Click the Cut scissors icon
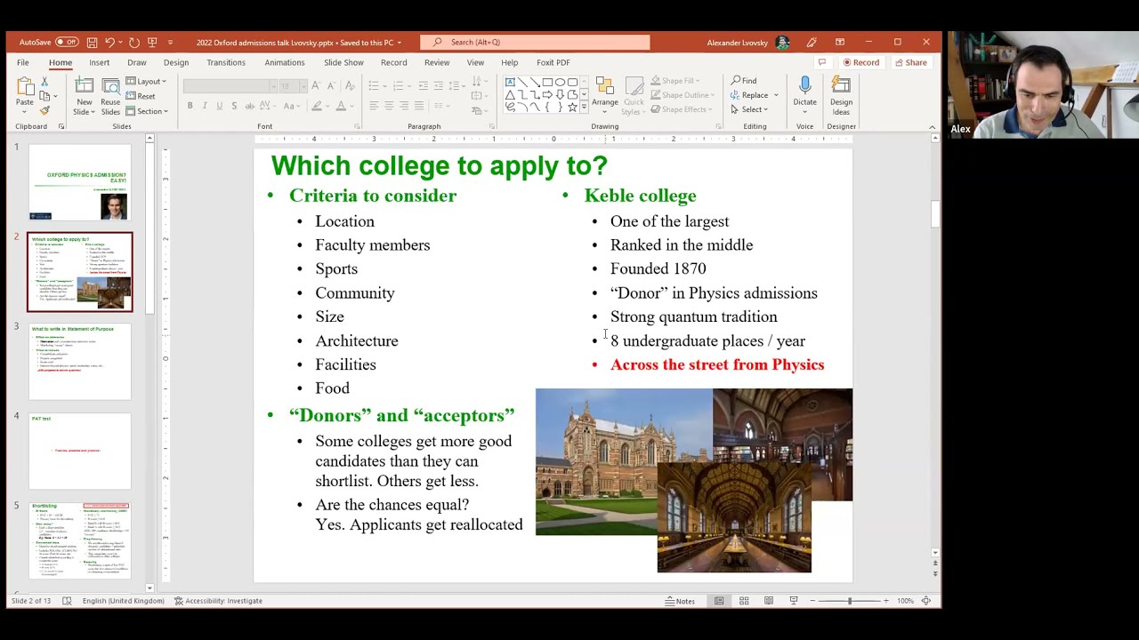Viewport: 1139px width, 640px height. (x=44, y=82)
